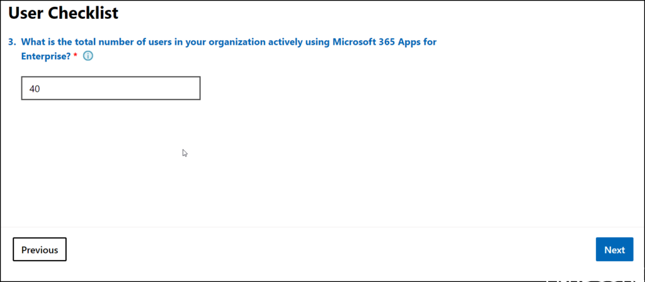Click the Previous button
The height and width of the screenshot is (282, 645).
point(40,249)
